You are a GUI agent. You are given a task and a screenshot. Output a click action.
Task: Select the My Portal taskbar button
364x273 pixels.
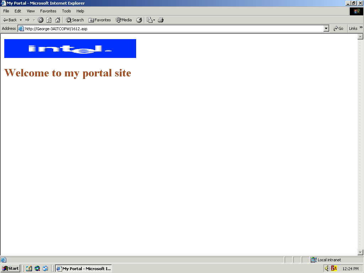pyautogui.click(x=84, y=269)
